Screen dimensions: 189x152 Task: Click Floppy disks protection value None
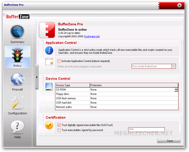coord(94,94)
